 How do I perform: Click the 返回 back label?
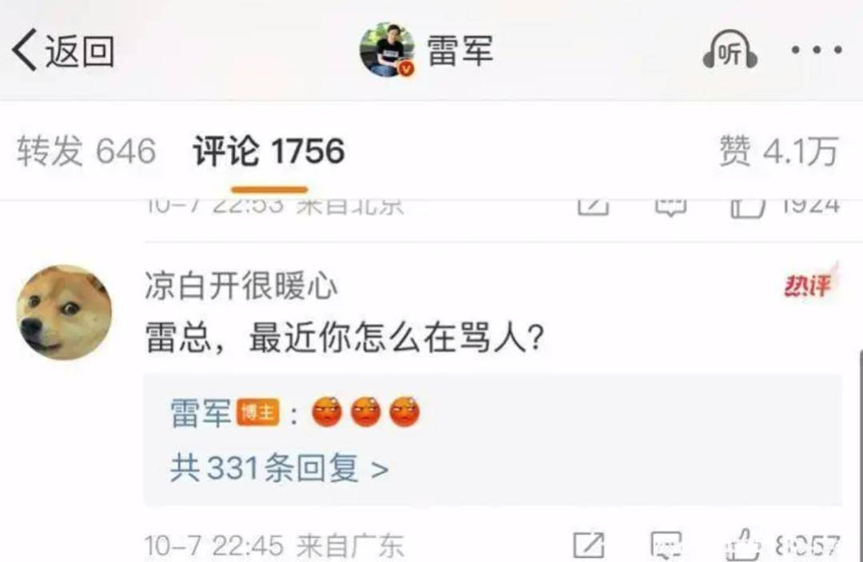[80, 51]
